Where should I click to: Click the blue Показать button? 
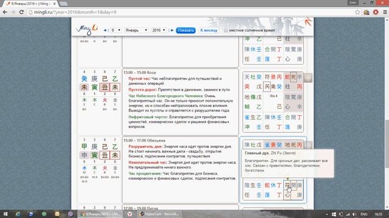[185, 30]
